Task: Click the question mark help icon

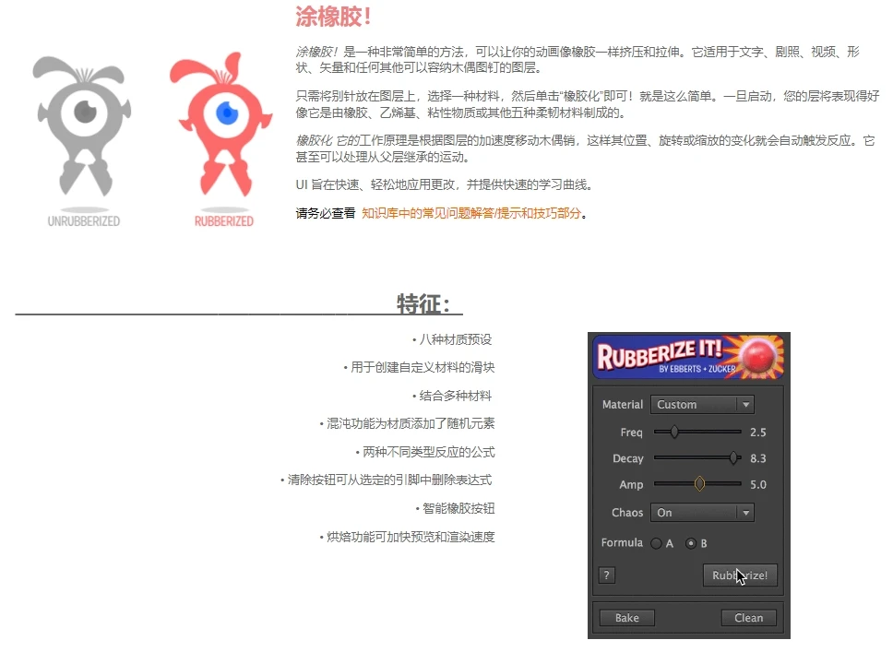Action: click(x=606, y=575)
